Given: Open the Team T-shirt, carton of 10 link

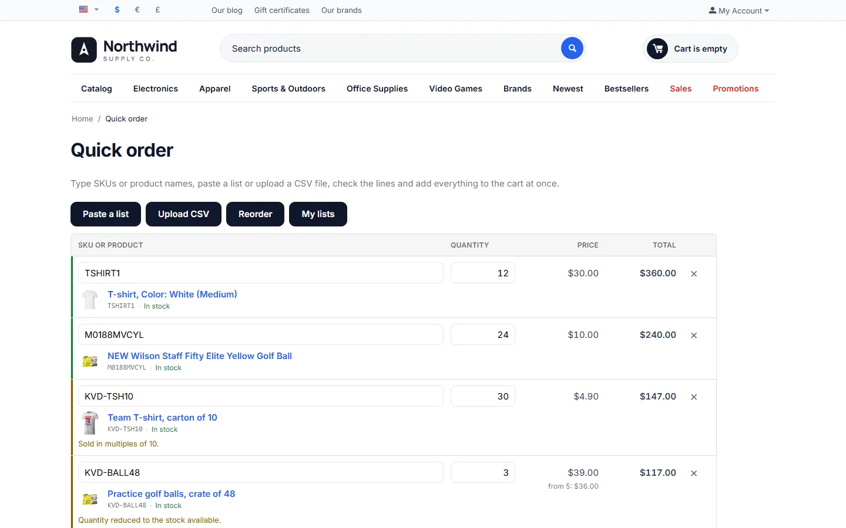Looking at the screenshot, I should click(162, 418).
